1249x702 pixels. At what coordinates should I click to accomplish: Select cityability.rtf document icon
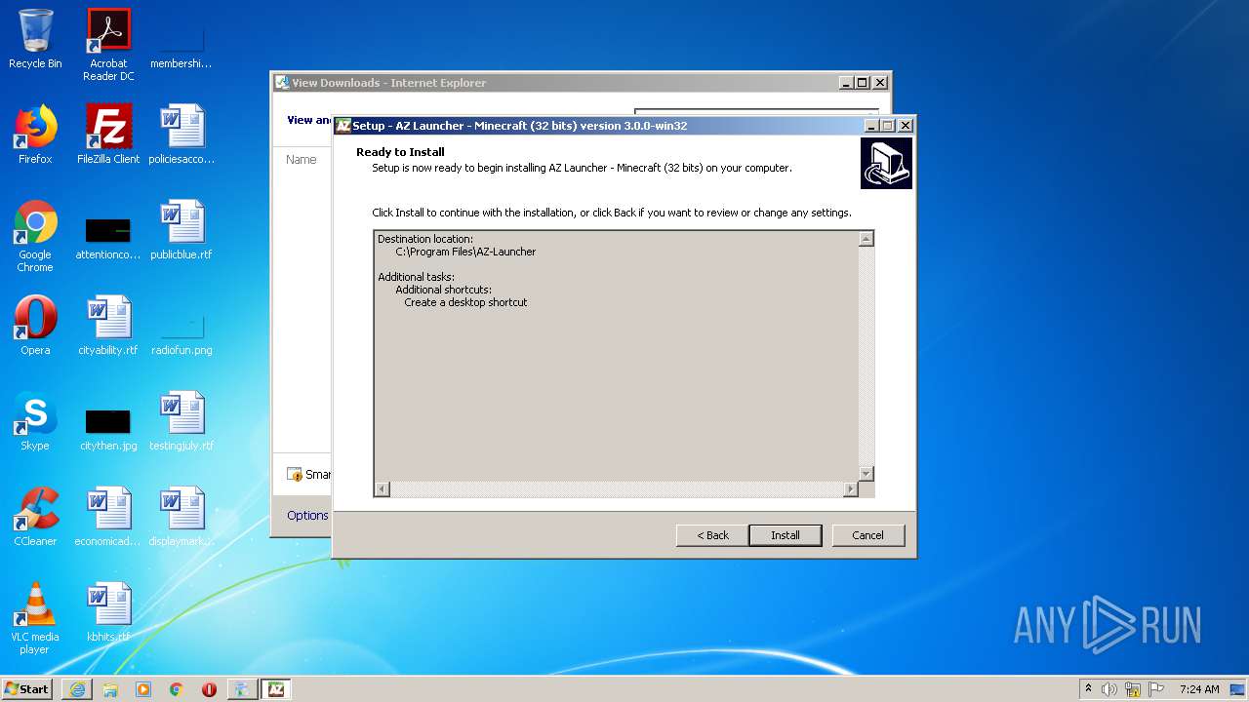(x=108, y=326)
